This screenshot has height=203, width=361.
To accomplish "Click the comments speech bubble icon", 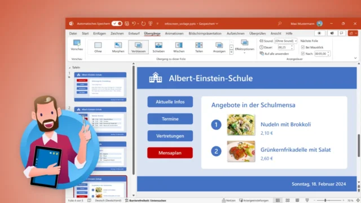I will [x=342, y=33].
